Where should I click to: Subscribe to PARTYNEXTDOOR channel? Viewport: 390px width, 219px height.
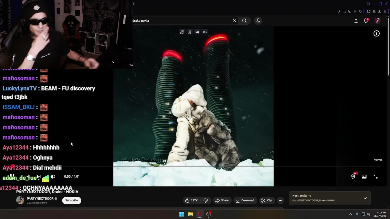point(72,200)
